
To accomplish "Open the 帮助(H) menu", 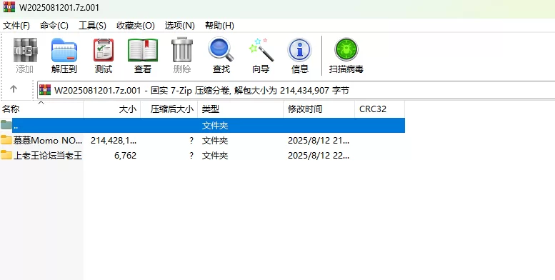I will [x=219, y=26].
